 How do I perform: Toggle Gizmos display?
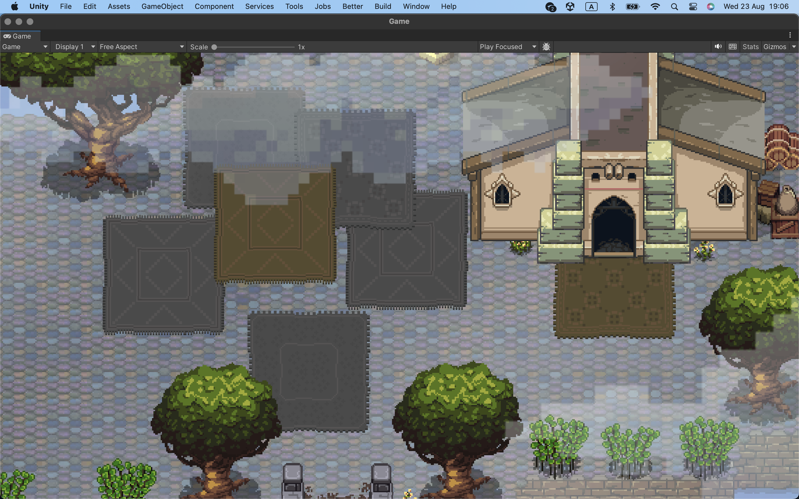coord(775,47)
